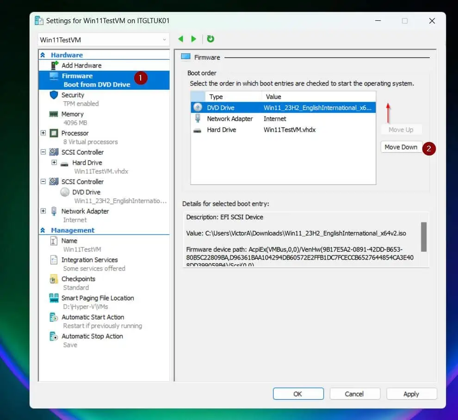Image resolution: width=458 pixels, height=420 pixels.
Task: Click the Type column header
Action: 233,97
